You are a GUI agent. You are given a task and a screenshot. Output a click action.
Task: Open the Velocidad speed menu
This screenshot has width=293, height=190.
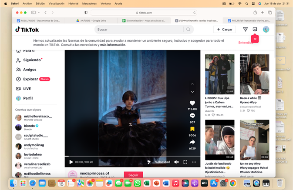point(162,162)
